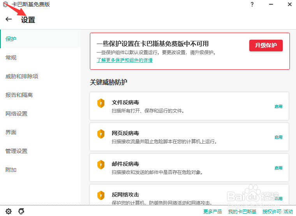Screen dimensions: 296x216
Task: Open the 我的卡巴斯基 link
Action: click(x=242, y=211)
